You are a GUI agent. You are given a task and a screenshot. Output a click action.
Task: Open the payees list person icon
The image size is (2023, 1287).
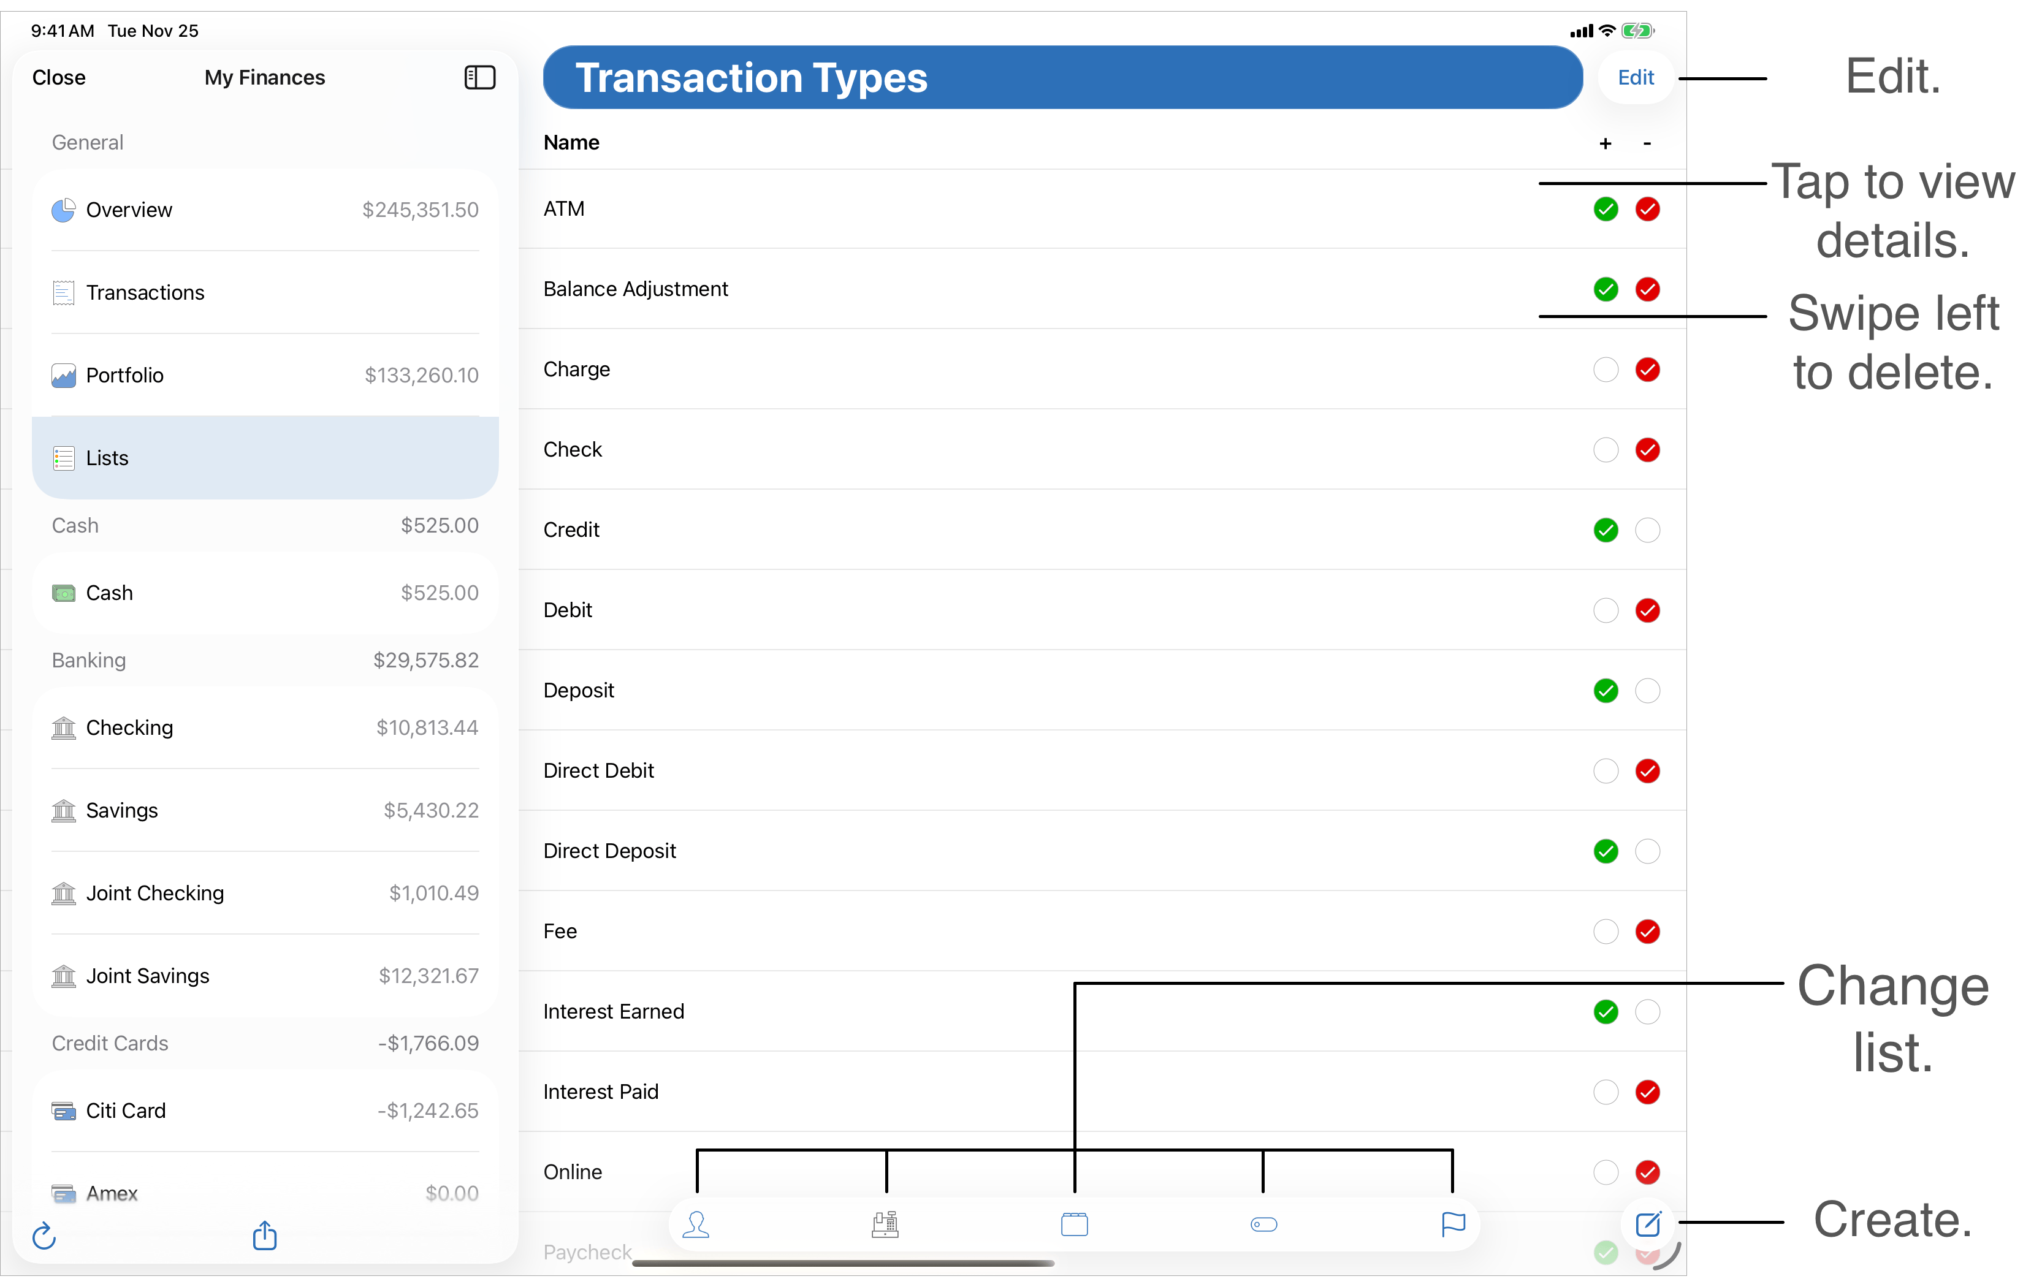pyautogui.click(x=696, y=1224)
